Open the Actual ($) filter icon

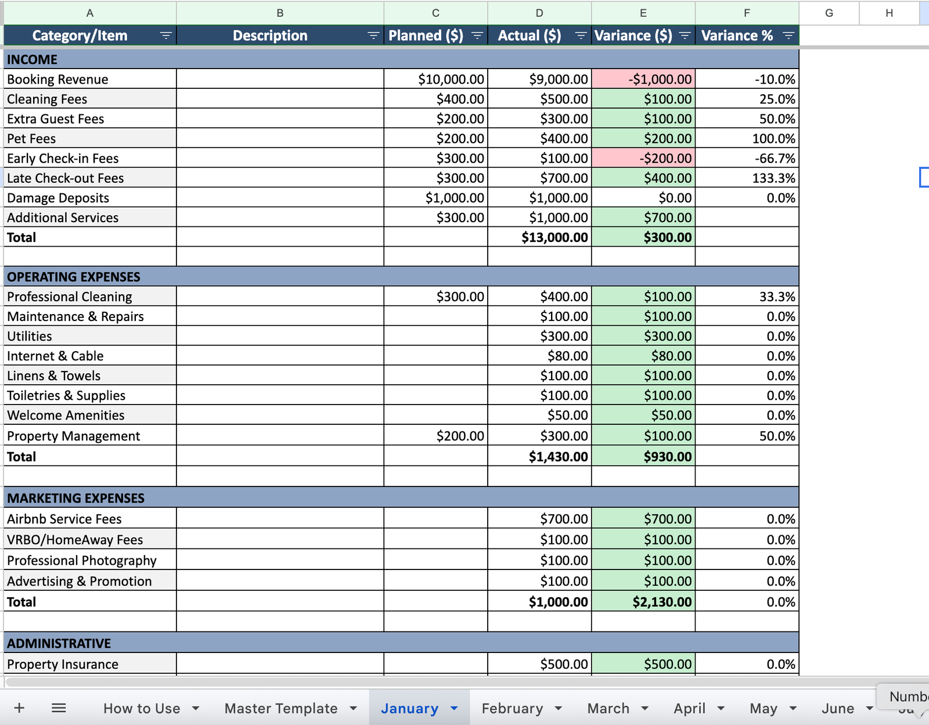pos(580,36)
